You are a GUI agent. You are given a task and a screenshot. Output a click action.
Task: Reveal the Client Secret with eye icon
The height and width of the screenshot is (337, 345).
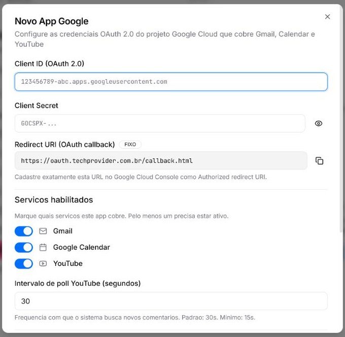tap(319, 123)
